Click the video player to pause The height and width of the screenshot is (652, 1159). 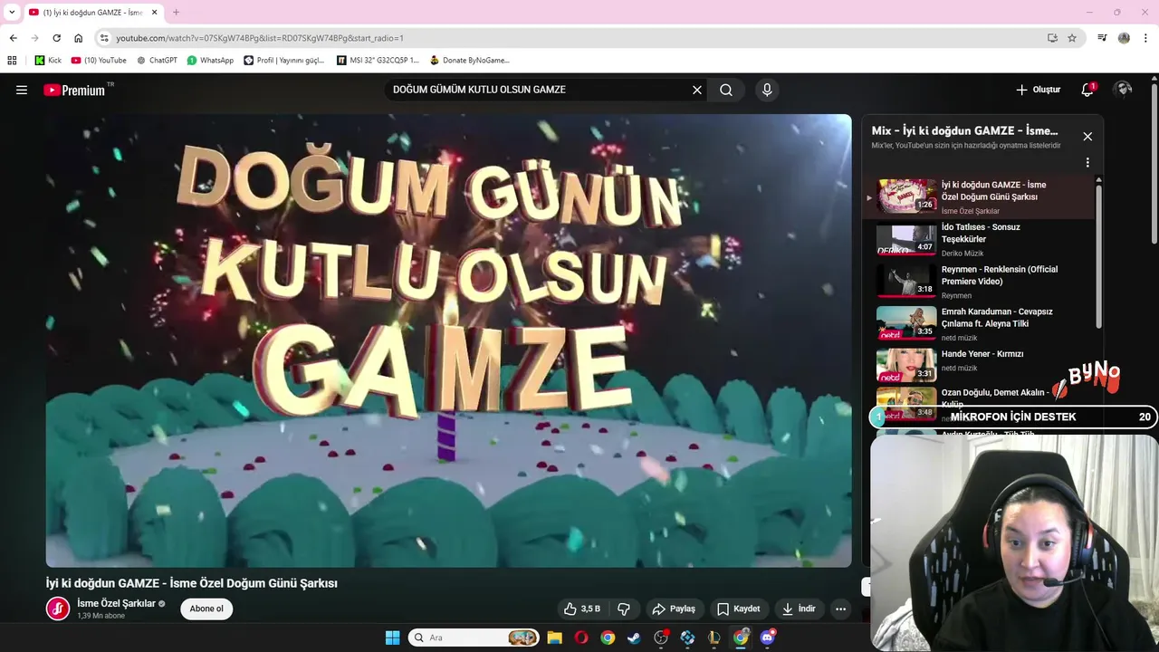coord(448,340)
